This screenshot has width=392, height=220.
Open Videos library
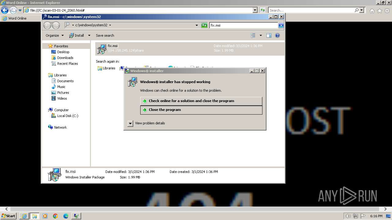(x=62, y=98)
